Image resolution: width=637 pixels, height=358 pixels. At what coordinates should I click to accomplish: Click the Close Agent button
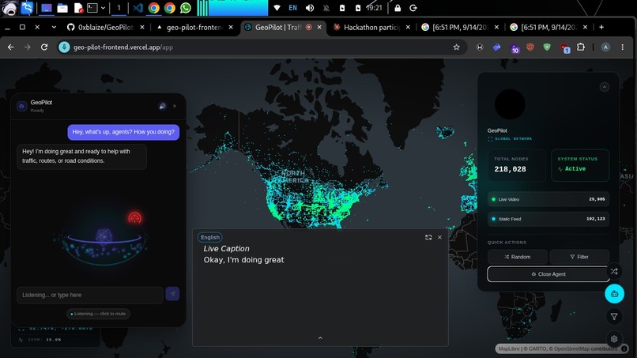tap(548, 274)
